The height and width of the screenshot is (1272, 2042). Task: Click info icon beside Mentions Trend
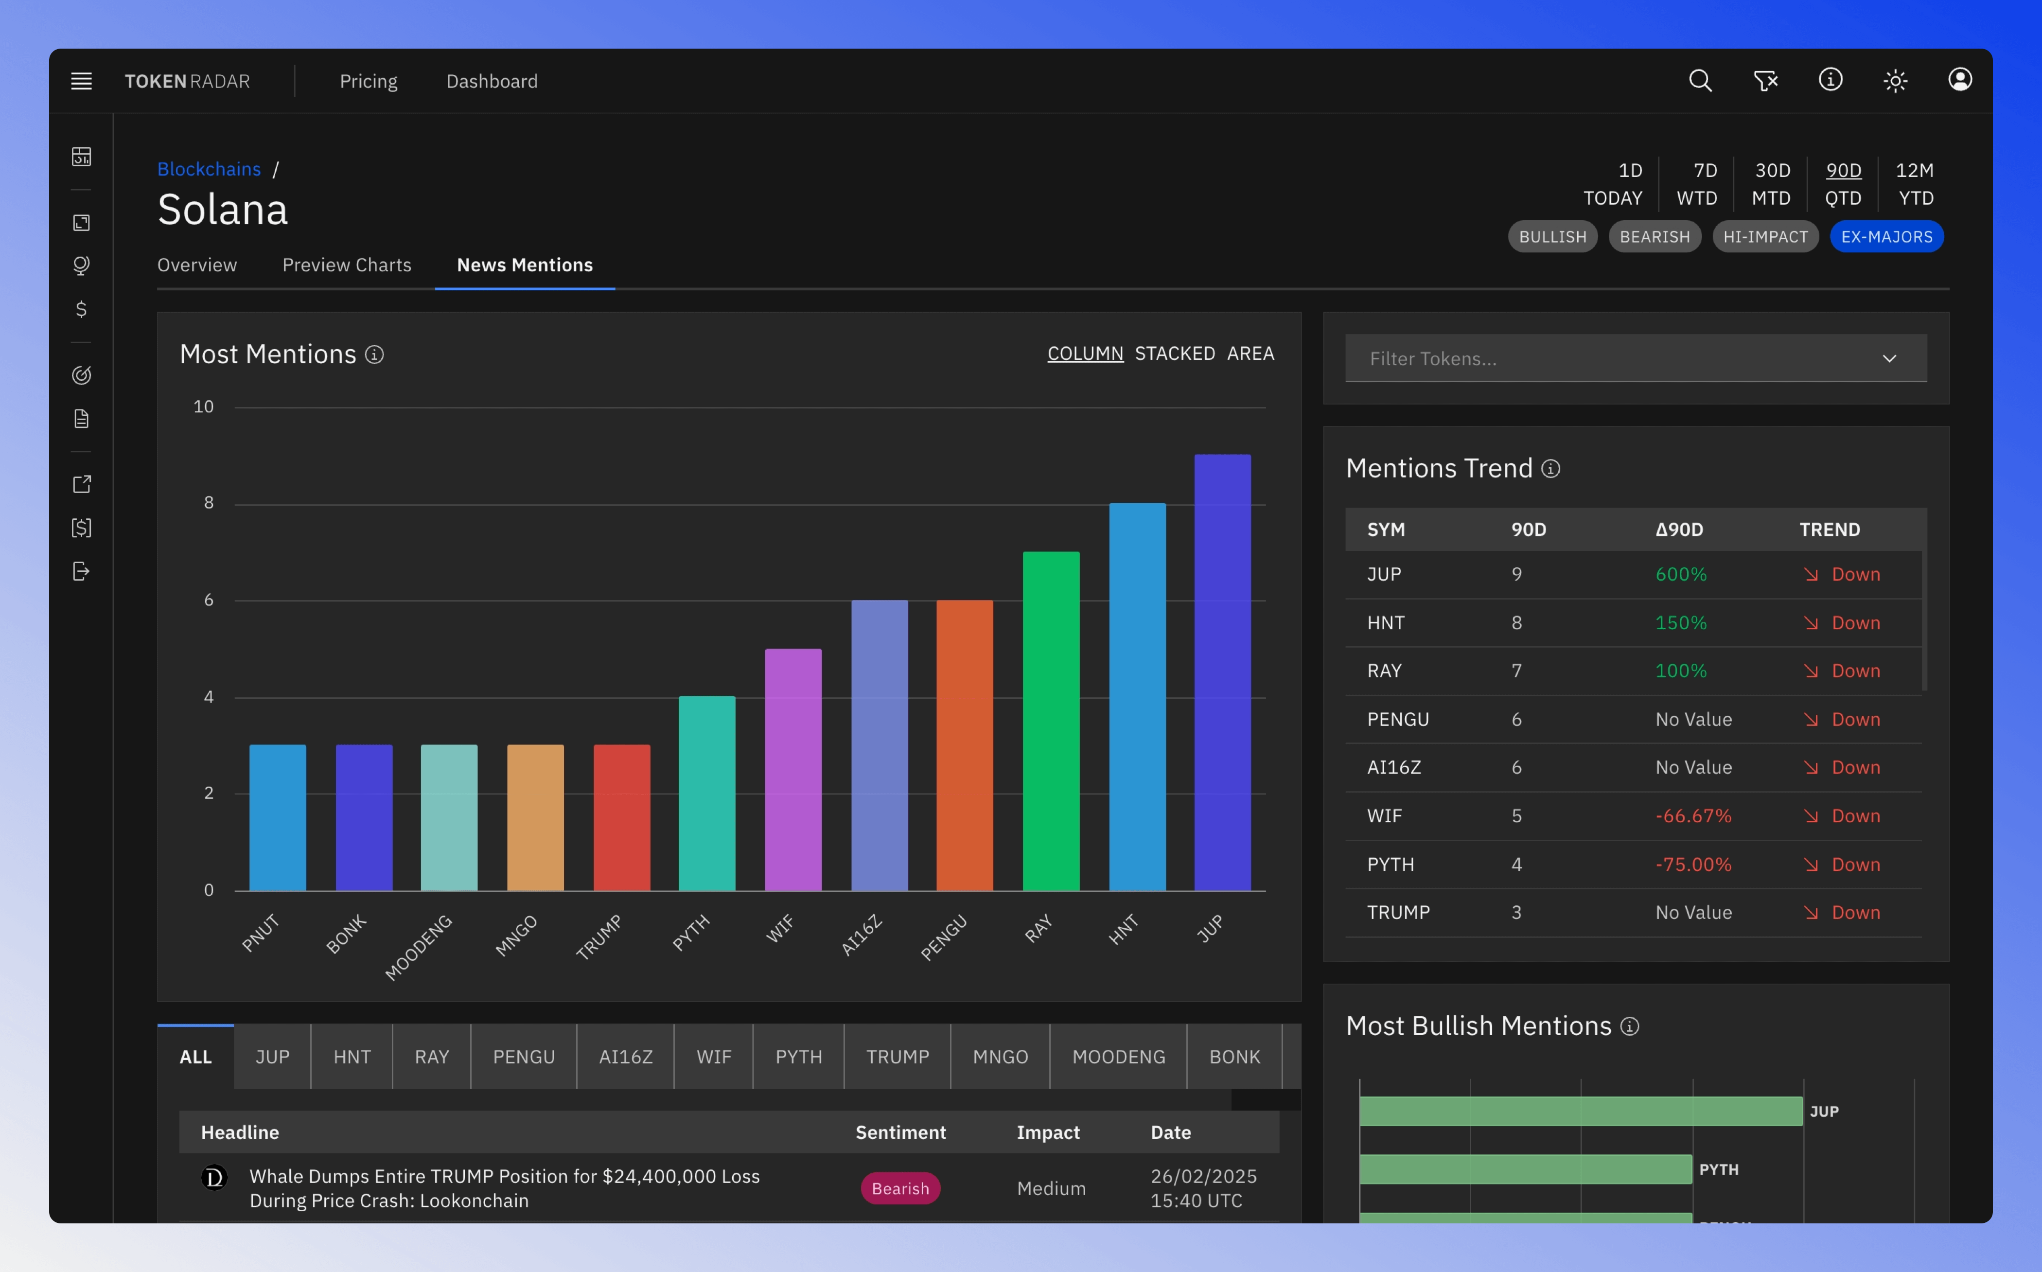[1550, 469]
